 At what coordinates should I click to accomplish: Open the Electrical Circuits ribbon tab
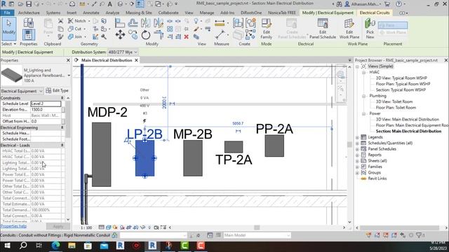click(375, 13)
